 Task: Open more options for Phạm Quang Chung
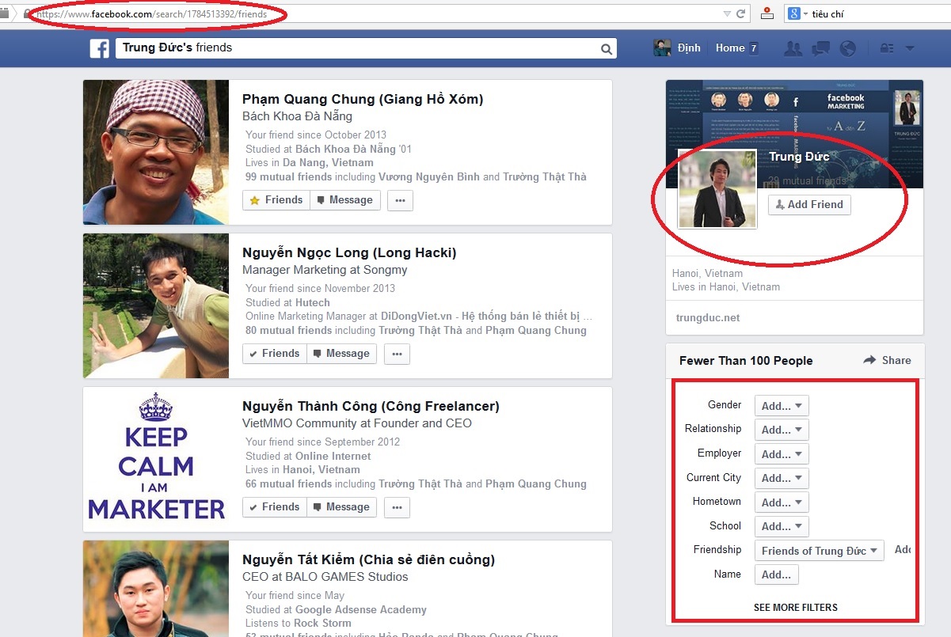(400, 200)
